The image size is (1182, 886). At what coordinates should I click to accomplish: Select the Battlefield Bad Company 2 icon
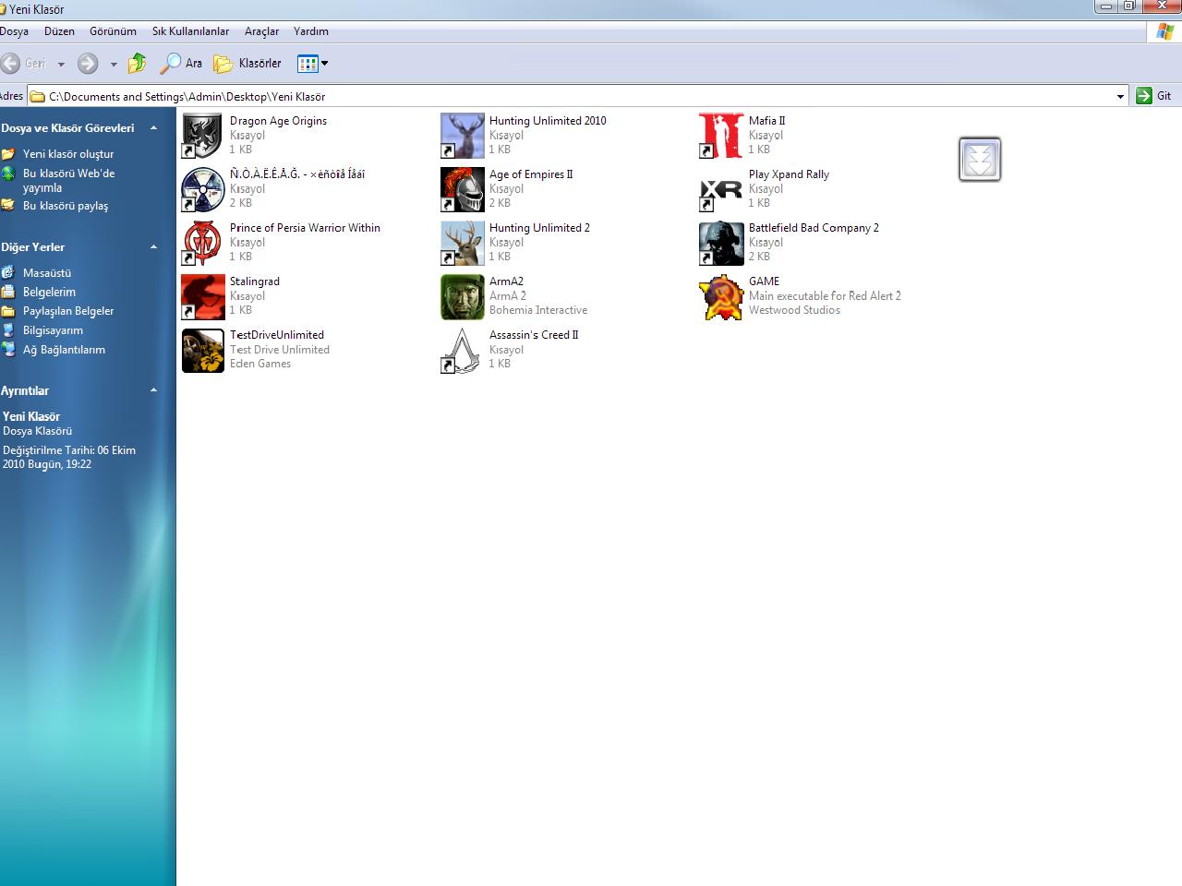coord(721,243)
